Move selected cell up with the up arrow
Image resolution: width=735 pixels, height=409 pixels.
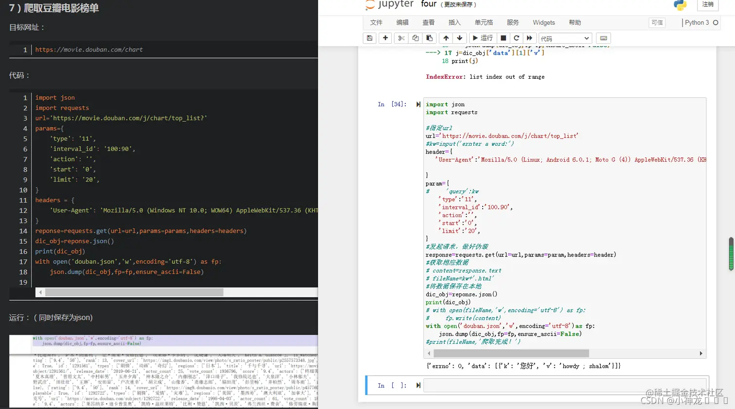coord(446,38)
